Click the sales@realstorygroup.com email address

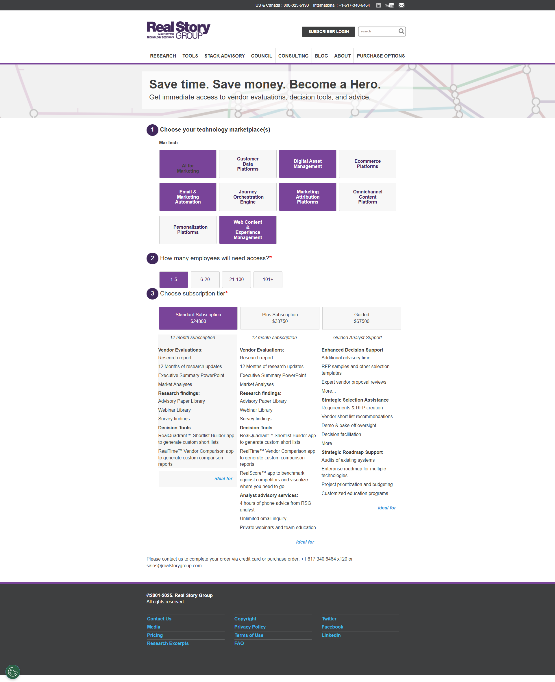[x=174, y=565]
